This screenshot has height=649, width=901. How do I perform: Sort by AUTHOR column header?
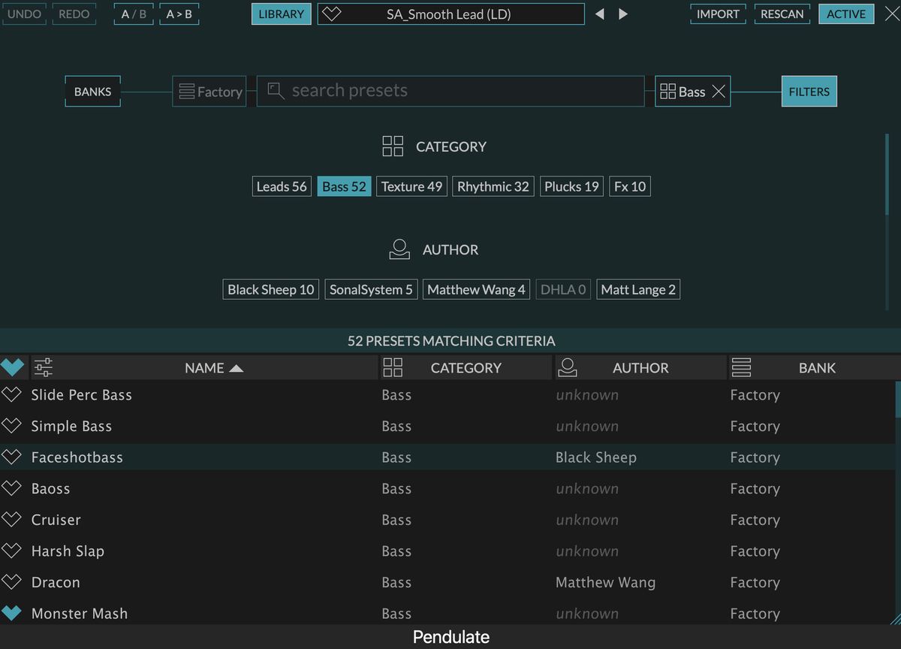point(640,367)
